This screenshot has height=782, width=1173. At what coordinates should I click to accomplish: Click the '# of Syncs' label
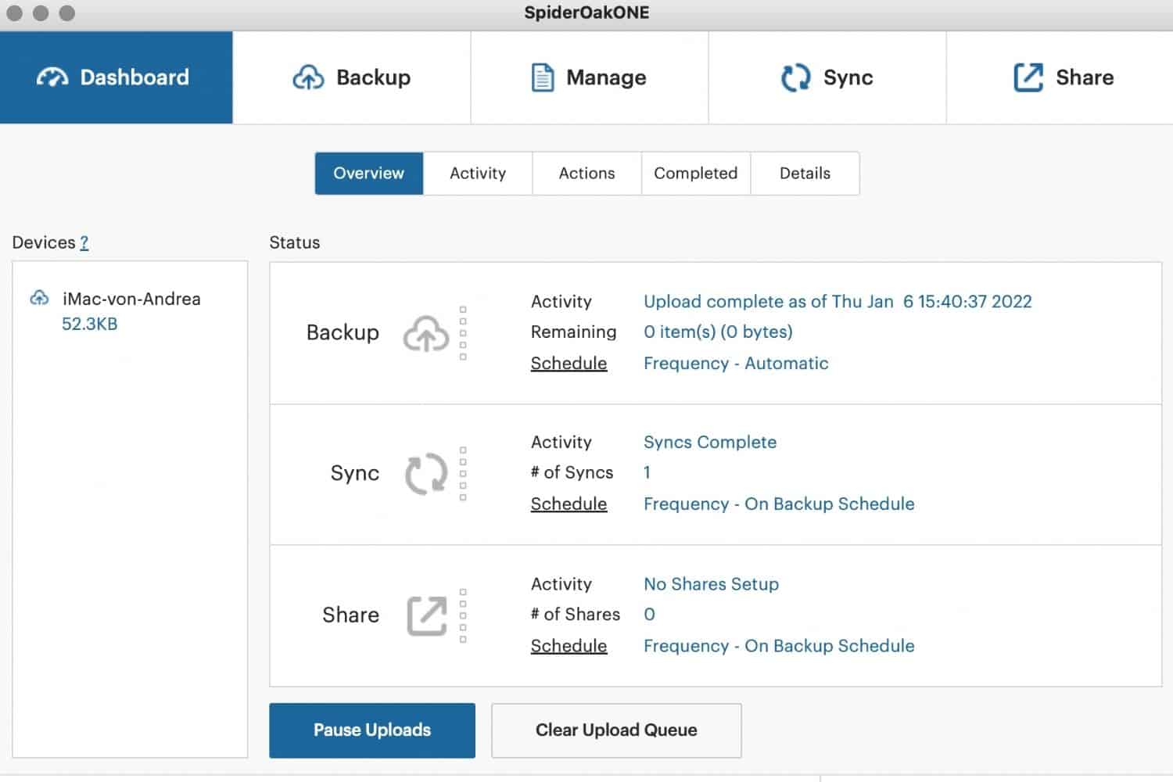tap(572, 472)
